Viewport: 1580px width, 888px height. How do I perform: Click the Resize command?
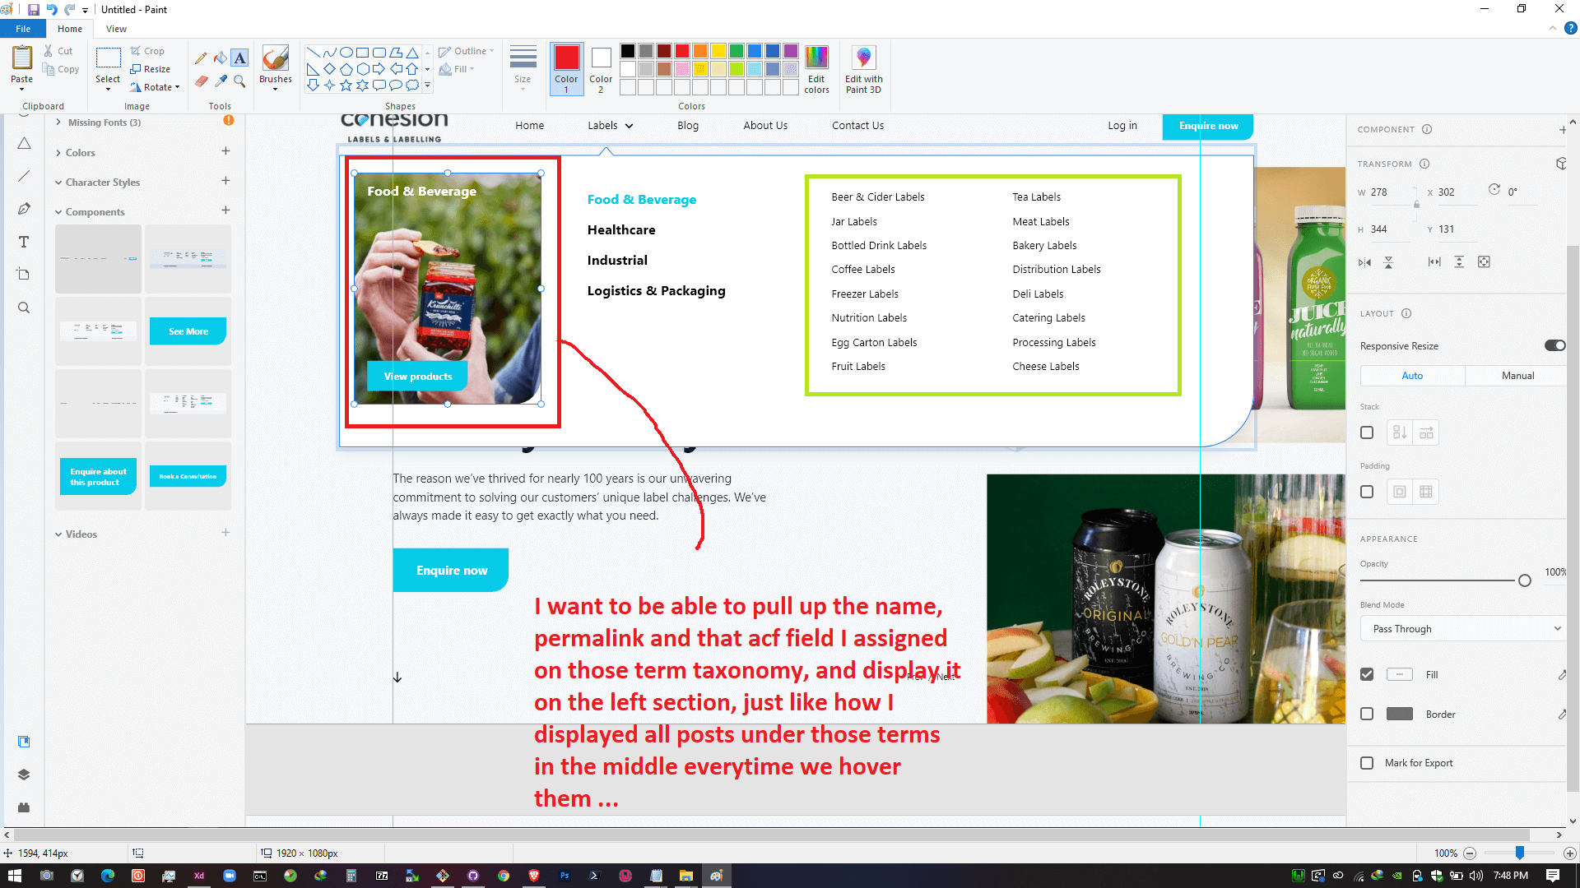151,69
